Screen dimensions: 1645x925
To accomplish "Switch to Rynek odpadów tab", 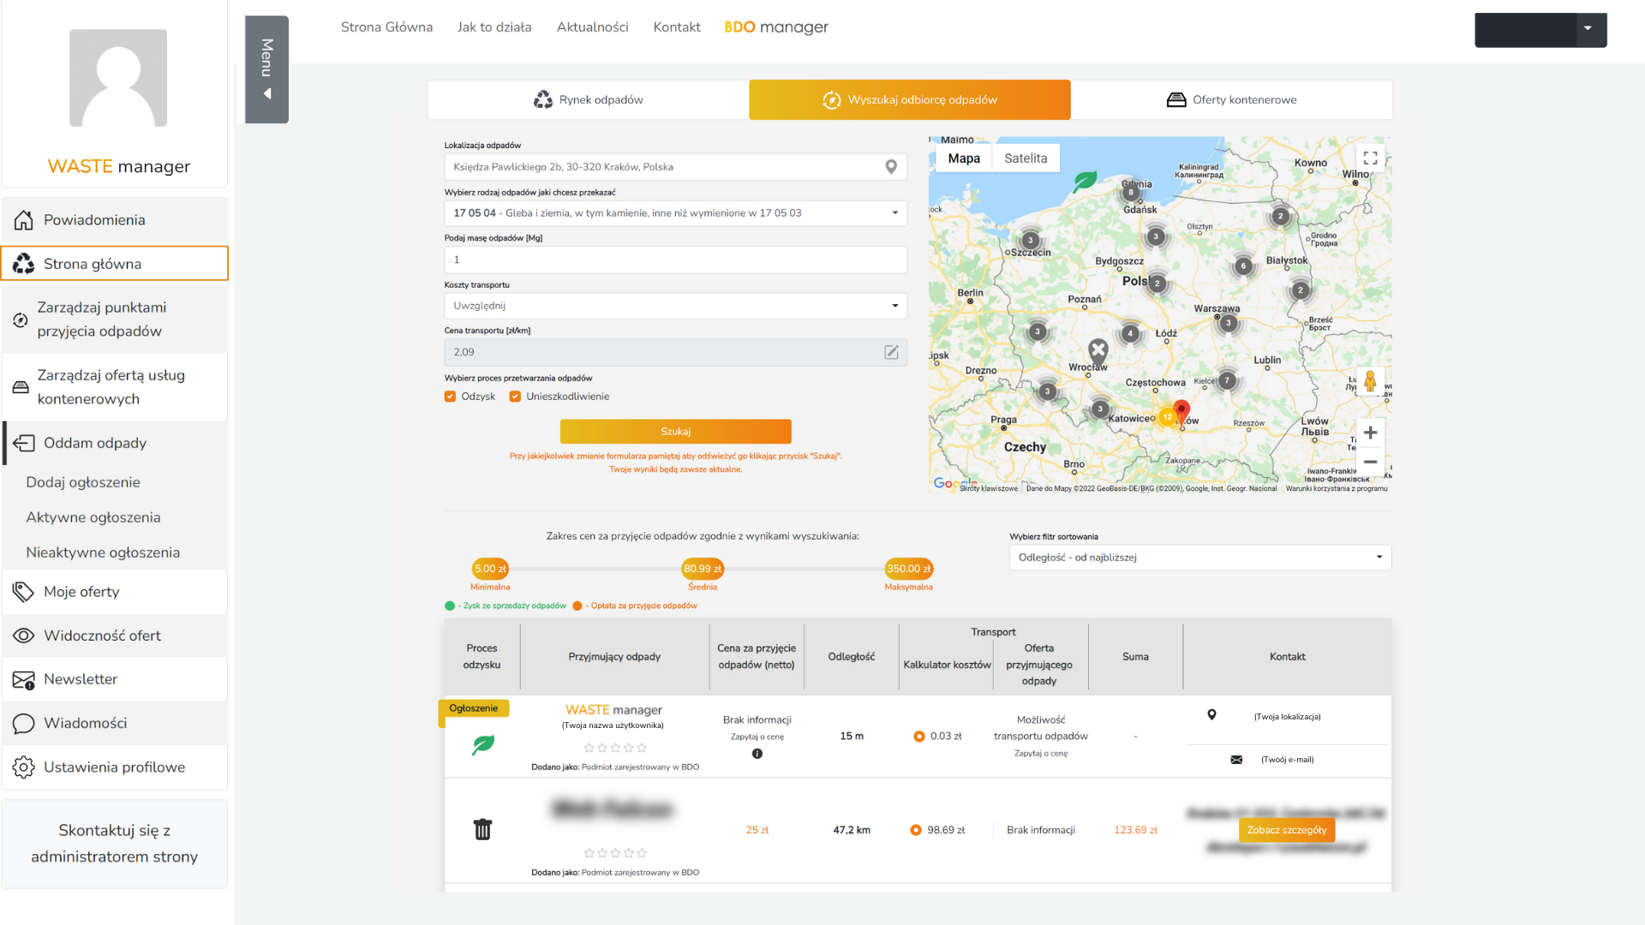I will coord(589,100).
